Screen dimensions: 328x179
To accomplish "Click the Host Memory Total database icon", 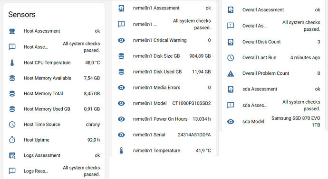I will (x=12, y=94).
